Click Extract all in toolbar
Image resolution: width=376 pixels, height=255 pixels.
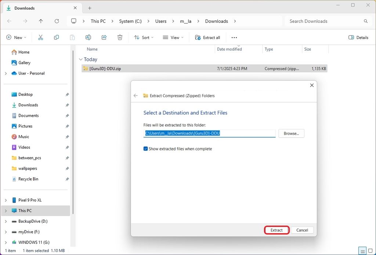[x=208, y=37]
